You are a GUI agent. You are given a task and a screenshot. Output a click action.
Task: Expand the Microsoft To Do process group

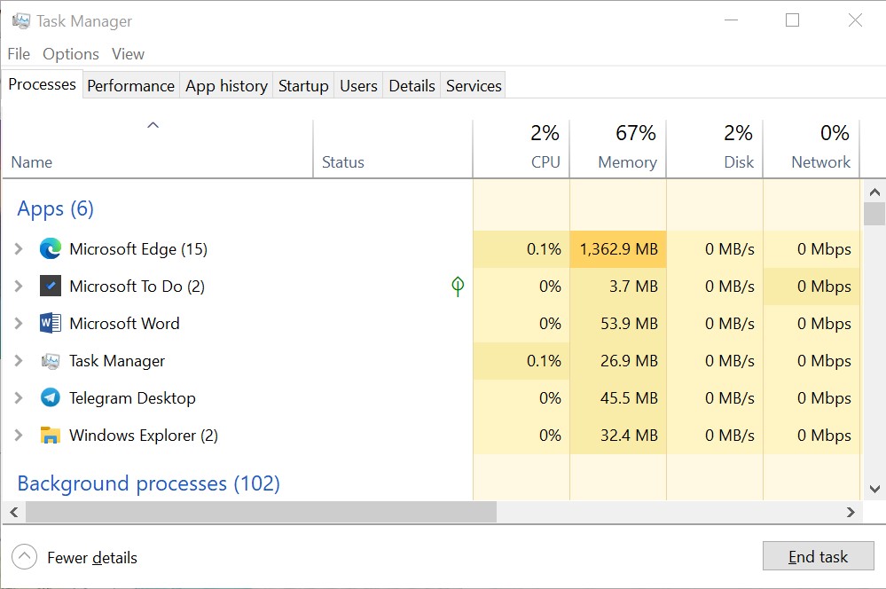19,287
